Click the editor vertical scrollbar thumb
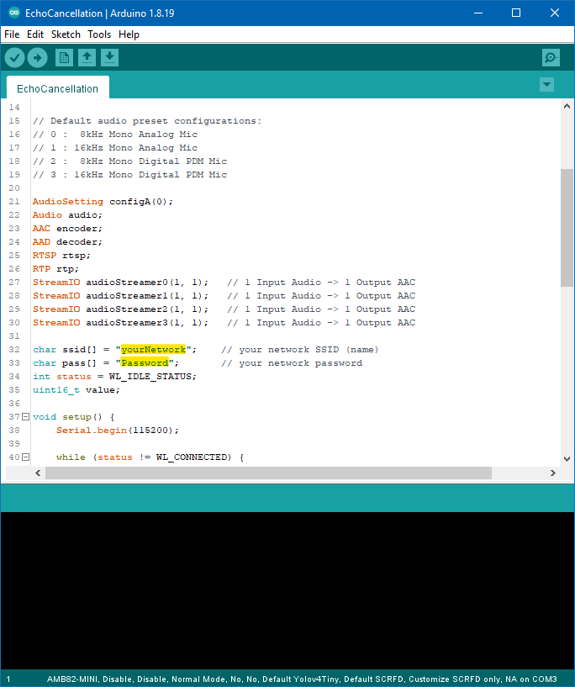This screenshot has width=575, height=687. (x=567, y=227)
